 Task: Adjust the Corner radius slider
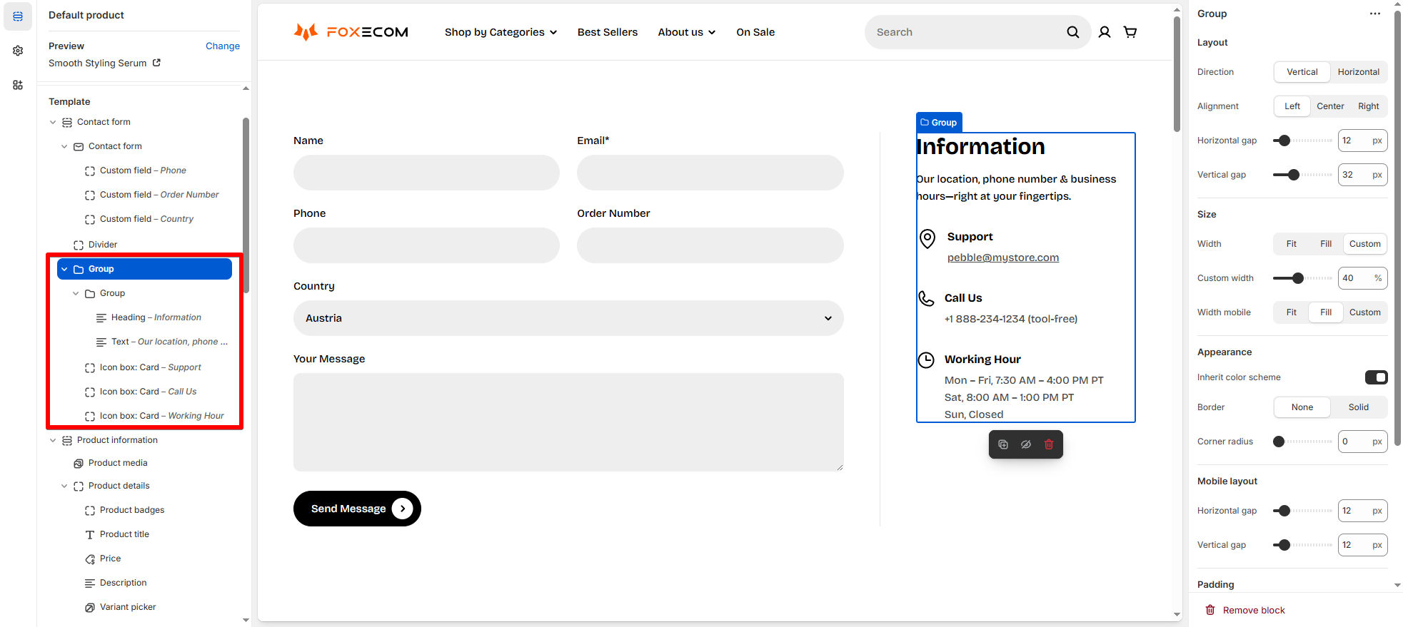pos(1279,442)
